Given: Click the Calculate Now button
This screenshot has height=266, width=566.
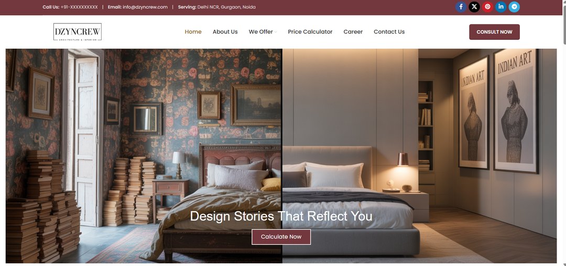Looking at the screenshot, I should coord(281,237).
